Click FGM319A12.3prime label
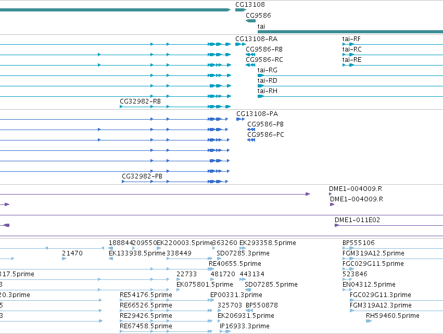 point(381,305)
